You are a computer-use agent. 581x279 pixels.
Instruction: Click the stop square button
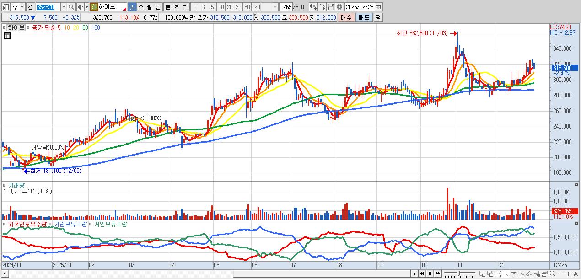point(430,274)
